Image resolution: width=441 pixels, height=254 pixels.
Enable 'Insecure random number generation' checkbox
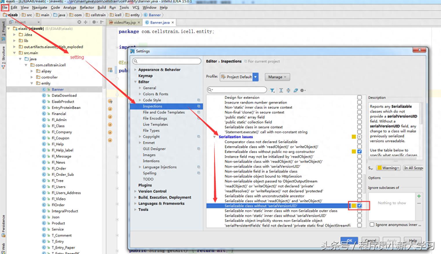click(359, 102)
